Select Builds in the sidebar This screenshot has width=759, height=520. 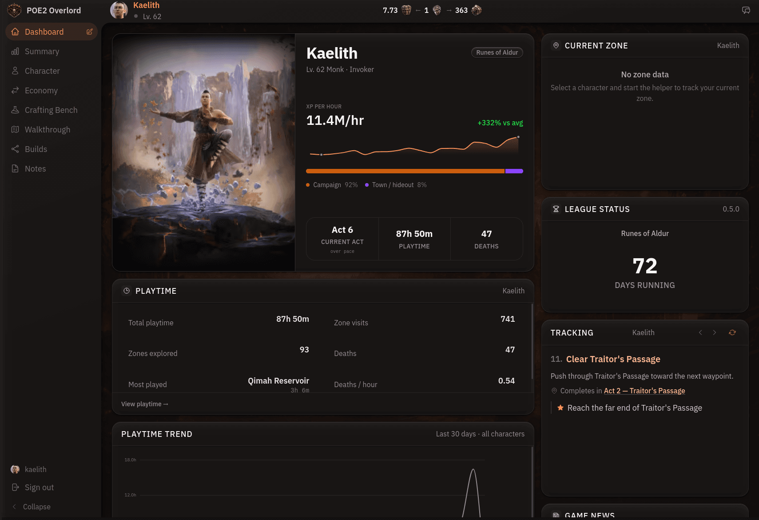click(x=52, y=149)
